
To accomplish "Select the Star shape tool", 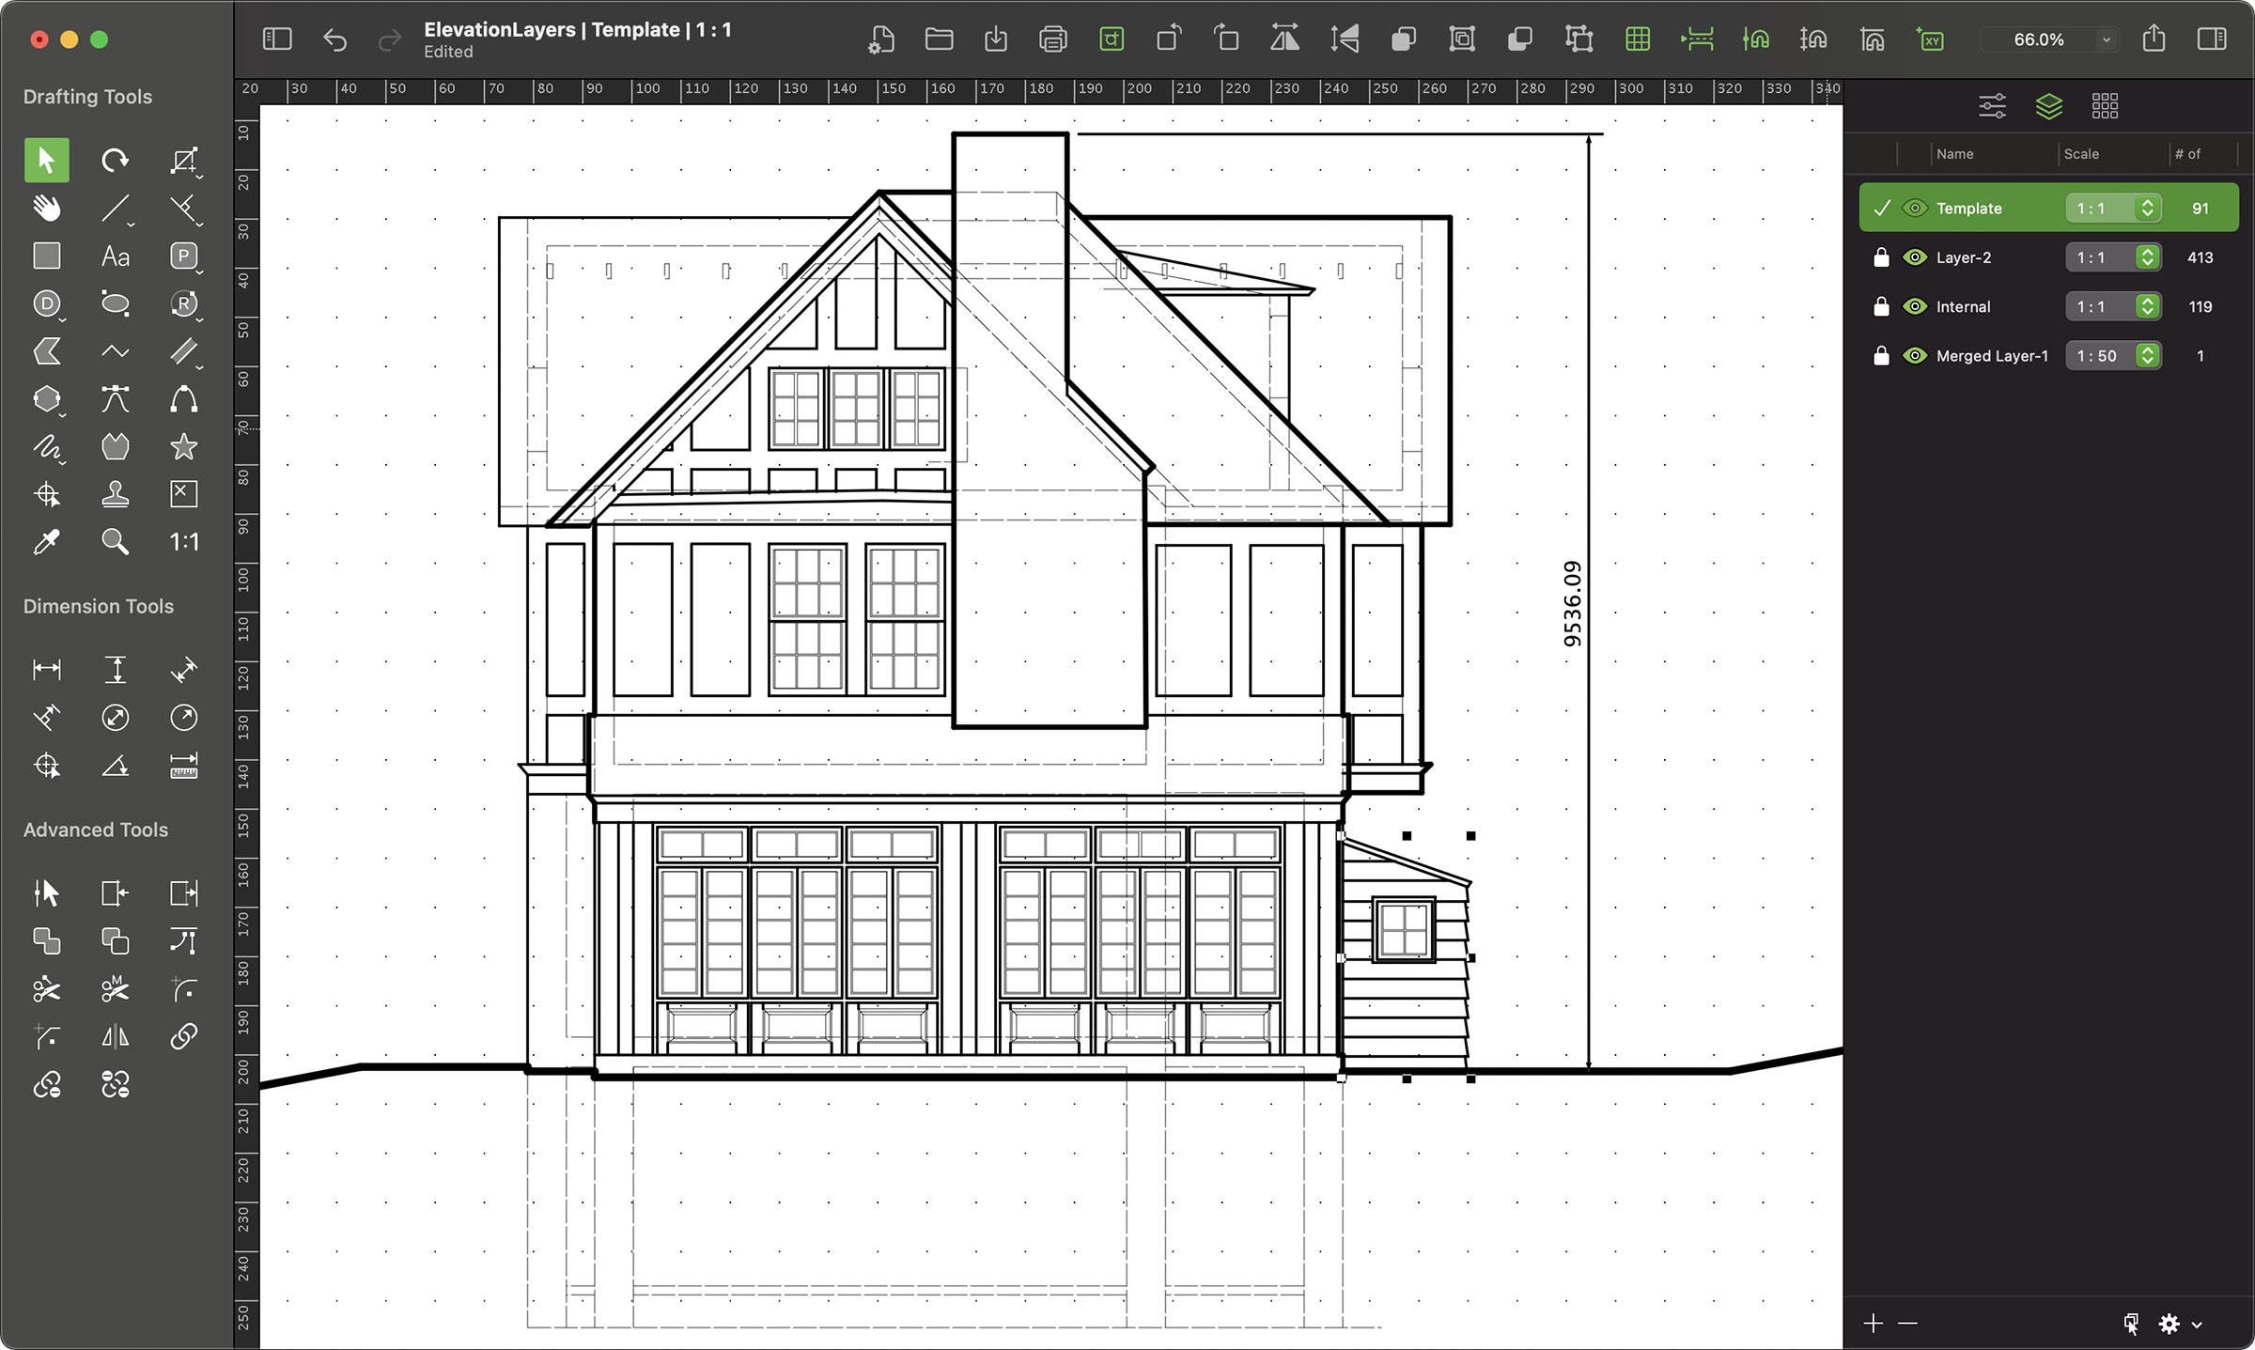I will pyautogui.click(x=183, y=446).
